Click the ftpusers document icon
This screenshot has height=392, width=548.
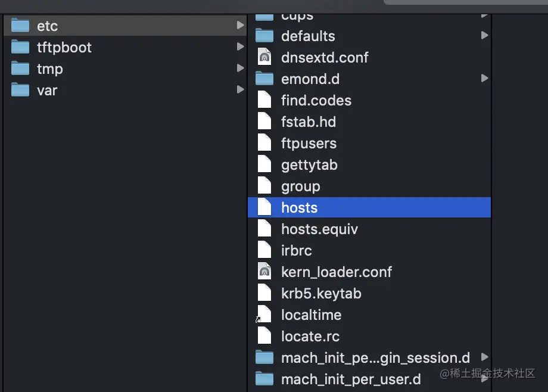point(264,142)
